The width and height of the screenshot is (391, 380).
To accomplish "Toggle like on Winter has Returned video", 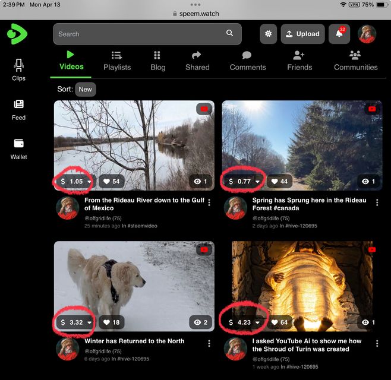I will [x=111, y=322].
